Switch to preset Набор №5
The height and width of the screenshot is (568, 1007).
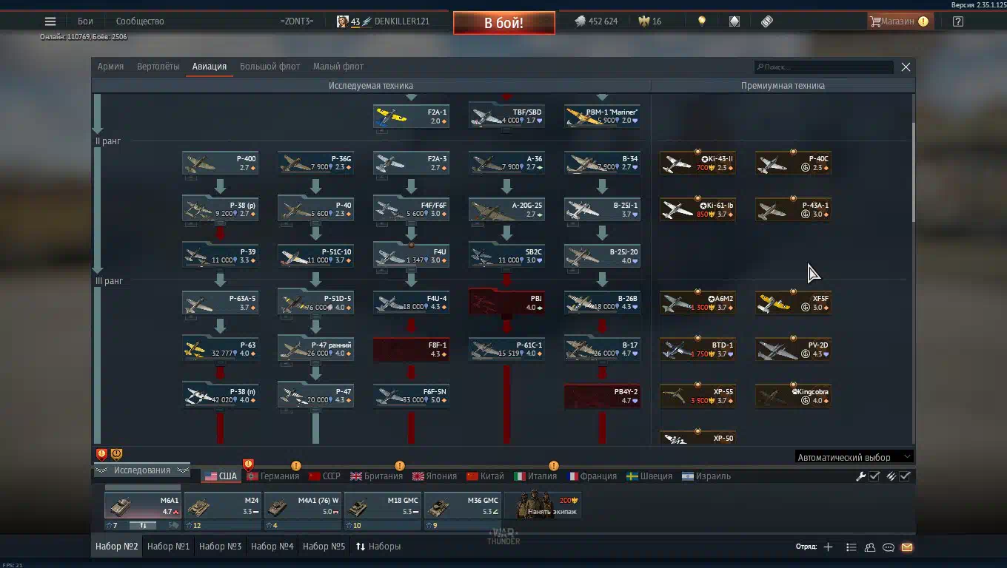coord(324,547)
